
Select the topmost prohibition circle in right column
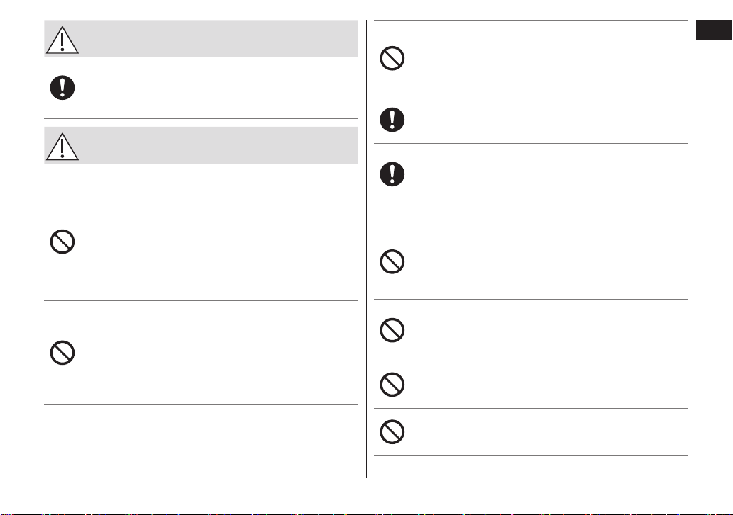392,58
